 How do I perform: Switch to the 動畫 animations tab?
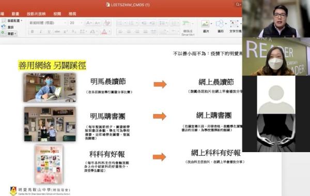[x=15, y=14]
